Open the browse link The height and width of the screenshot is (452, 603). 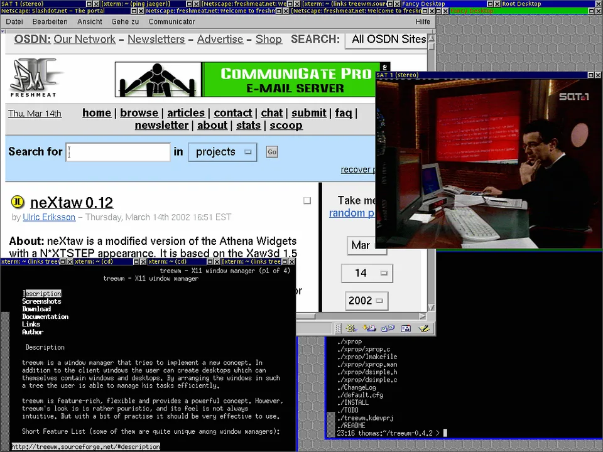click(x=139, y=113)
